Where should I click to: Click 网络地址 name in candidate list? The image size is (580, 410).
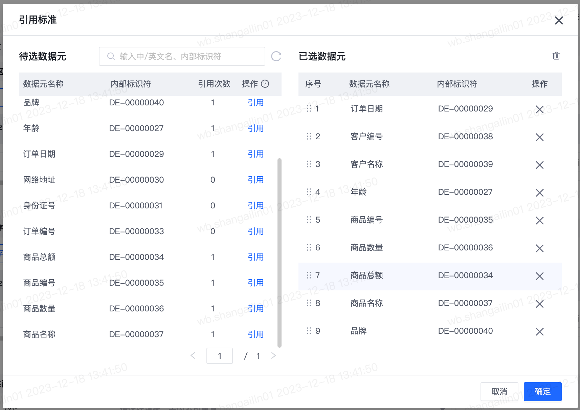click(39, 180)
